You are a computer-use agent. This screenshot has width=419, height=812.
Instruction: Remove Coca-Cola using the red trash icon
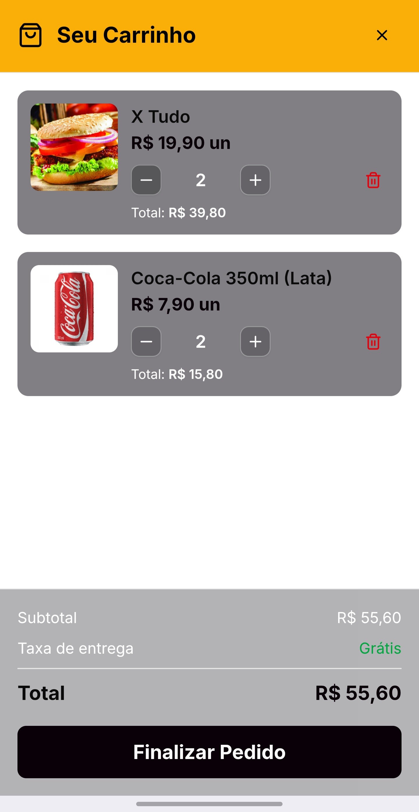373,341
